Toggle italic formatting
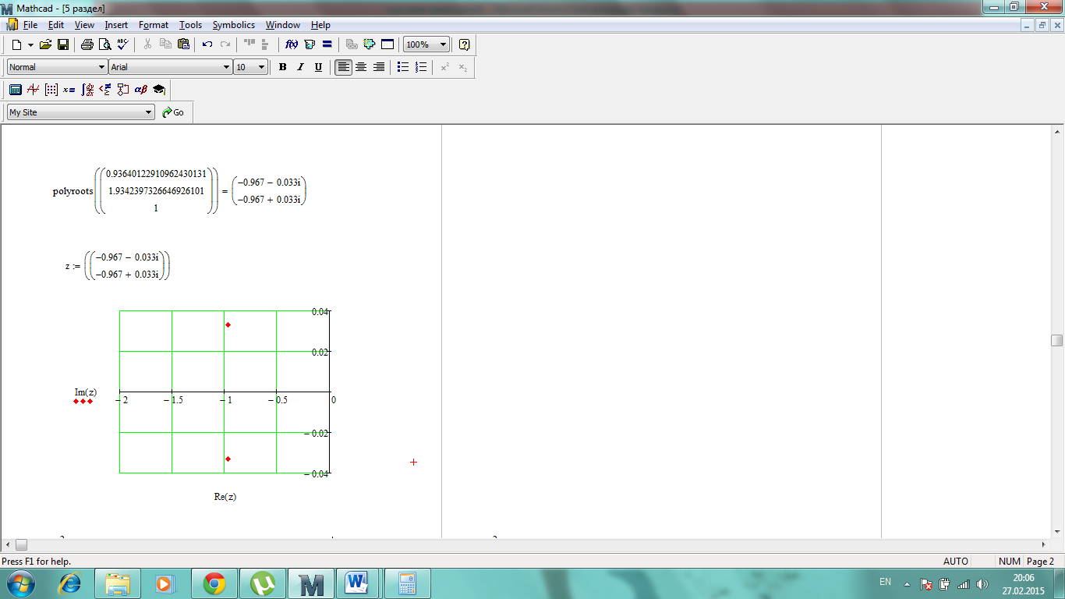1065x599 pixels. click(300, 67)
